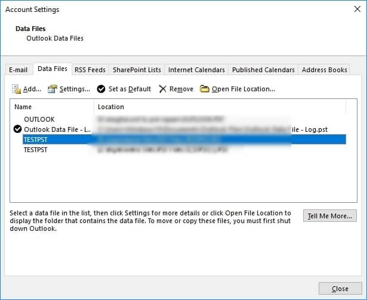The width and height of the screenshot is (367, 300).
Task: Click the Name column header
Action: click(52, 107)
